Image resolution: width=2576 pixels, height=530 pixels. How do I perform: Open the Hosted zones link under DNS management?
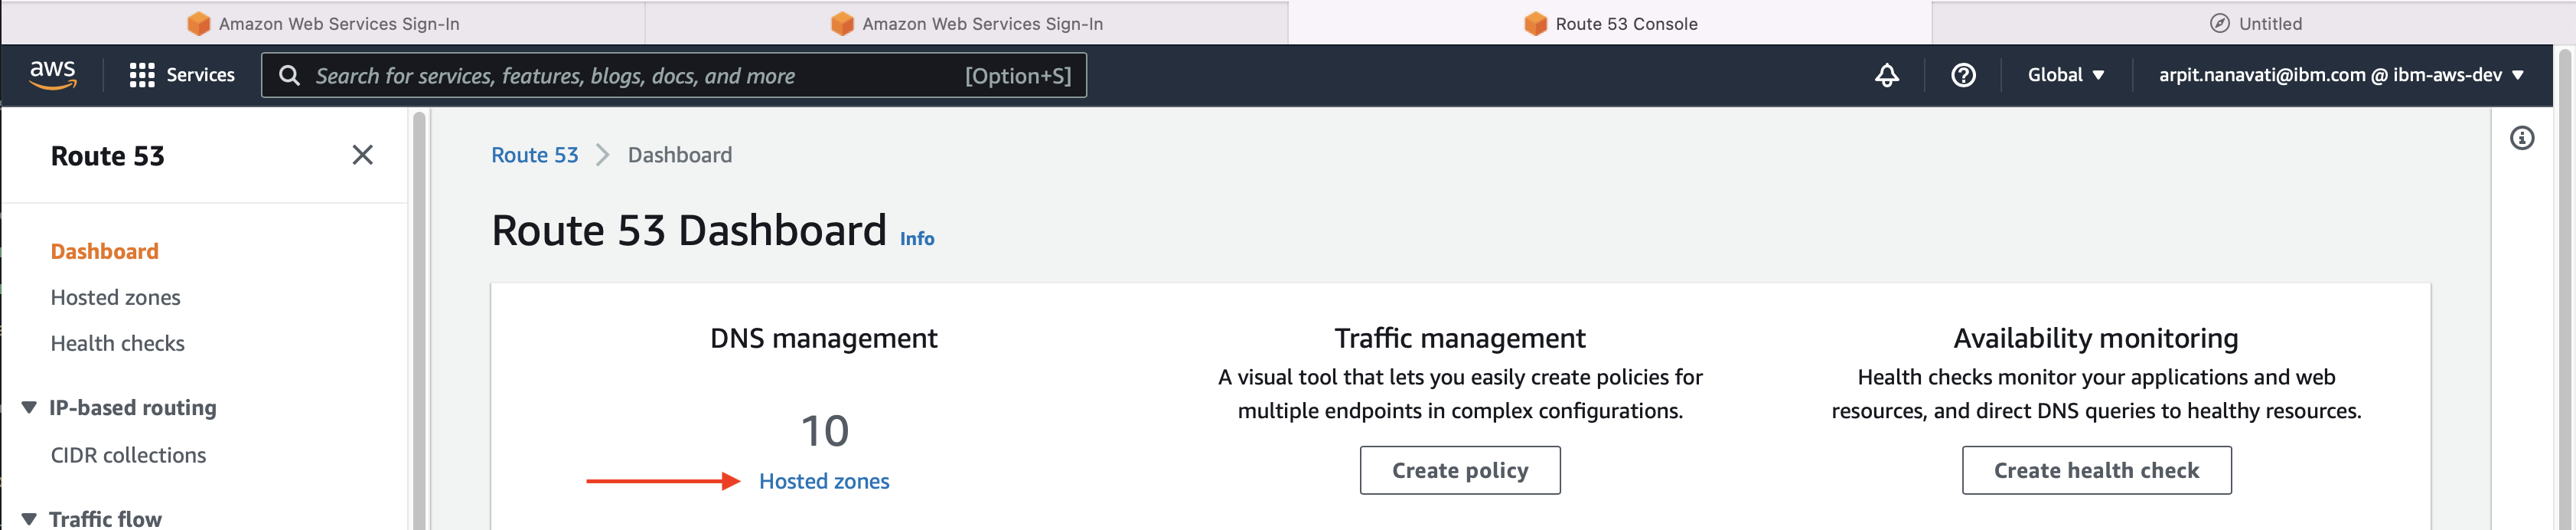click(x=824, y=482)
